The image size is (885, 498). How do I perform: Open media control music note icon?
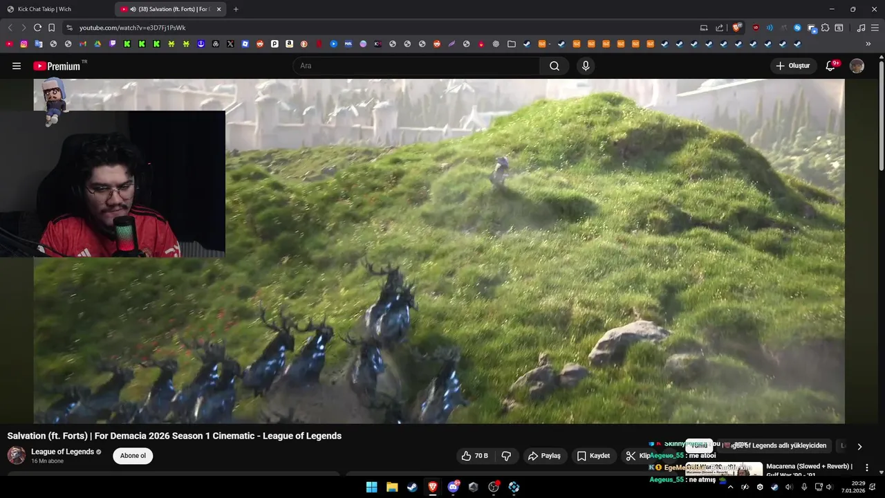(861, 28)
